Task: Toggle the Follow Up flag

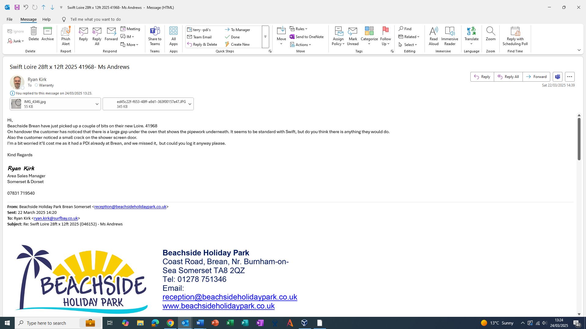Action: tap(385, 31)
